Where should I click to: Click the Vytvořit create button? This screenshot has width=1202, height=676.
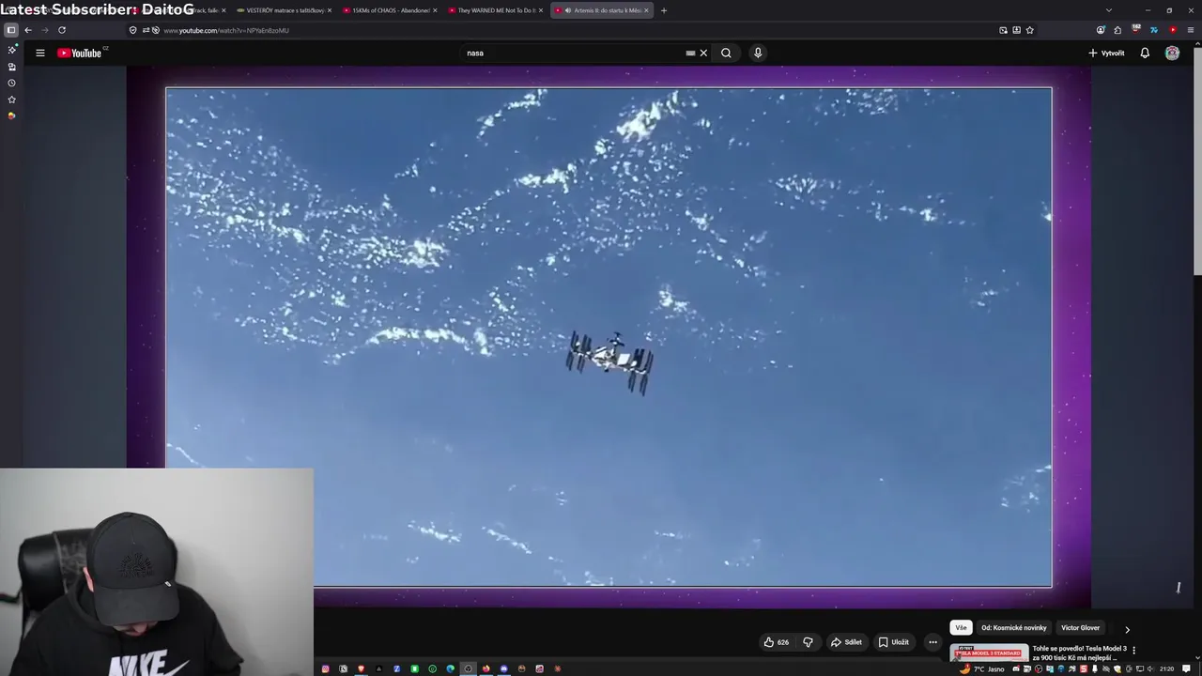pos(1106,53)
